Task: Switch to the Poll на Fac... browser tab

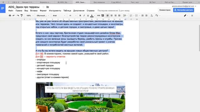Action: [x=170, y=2]
